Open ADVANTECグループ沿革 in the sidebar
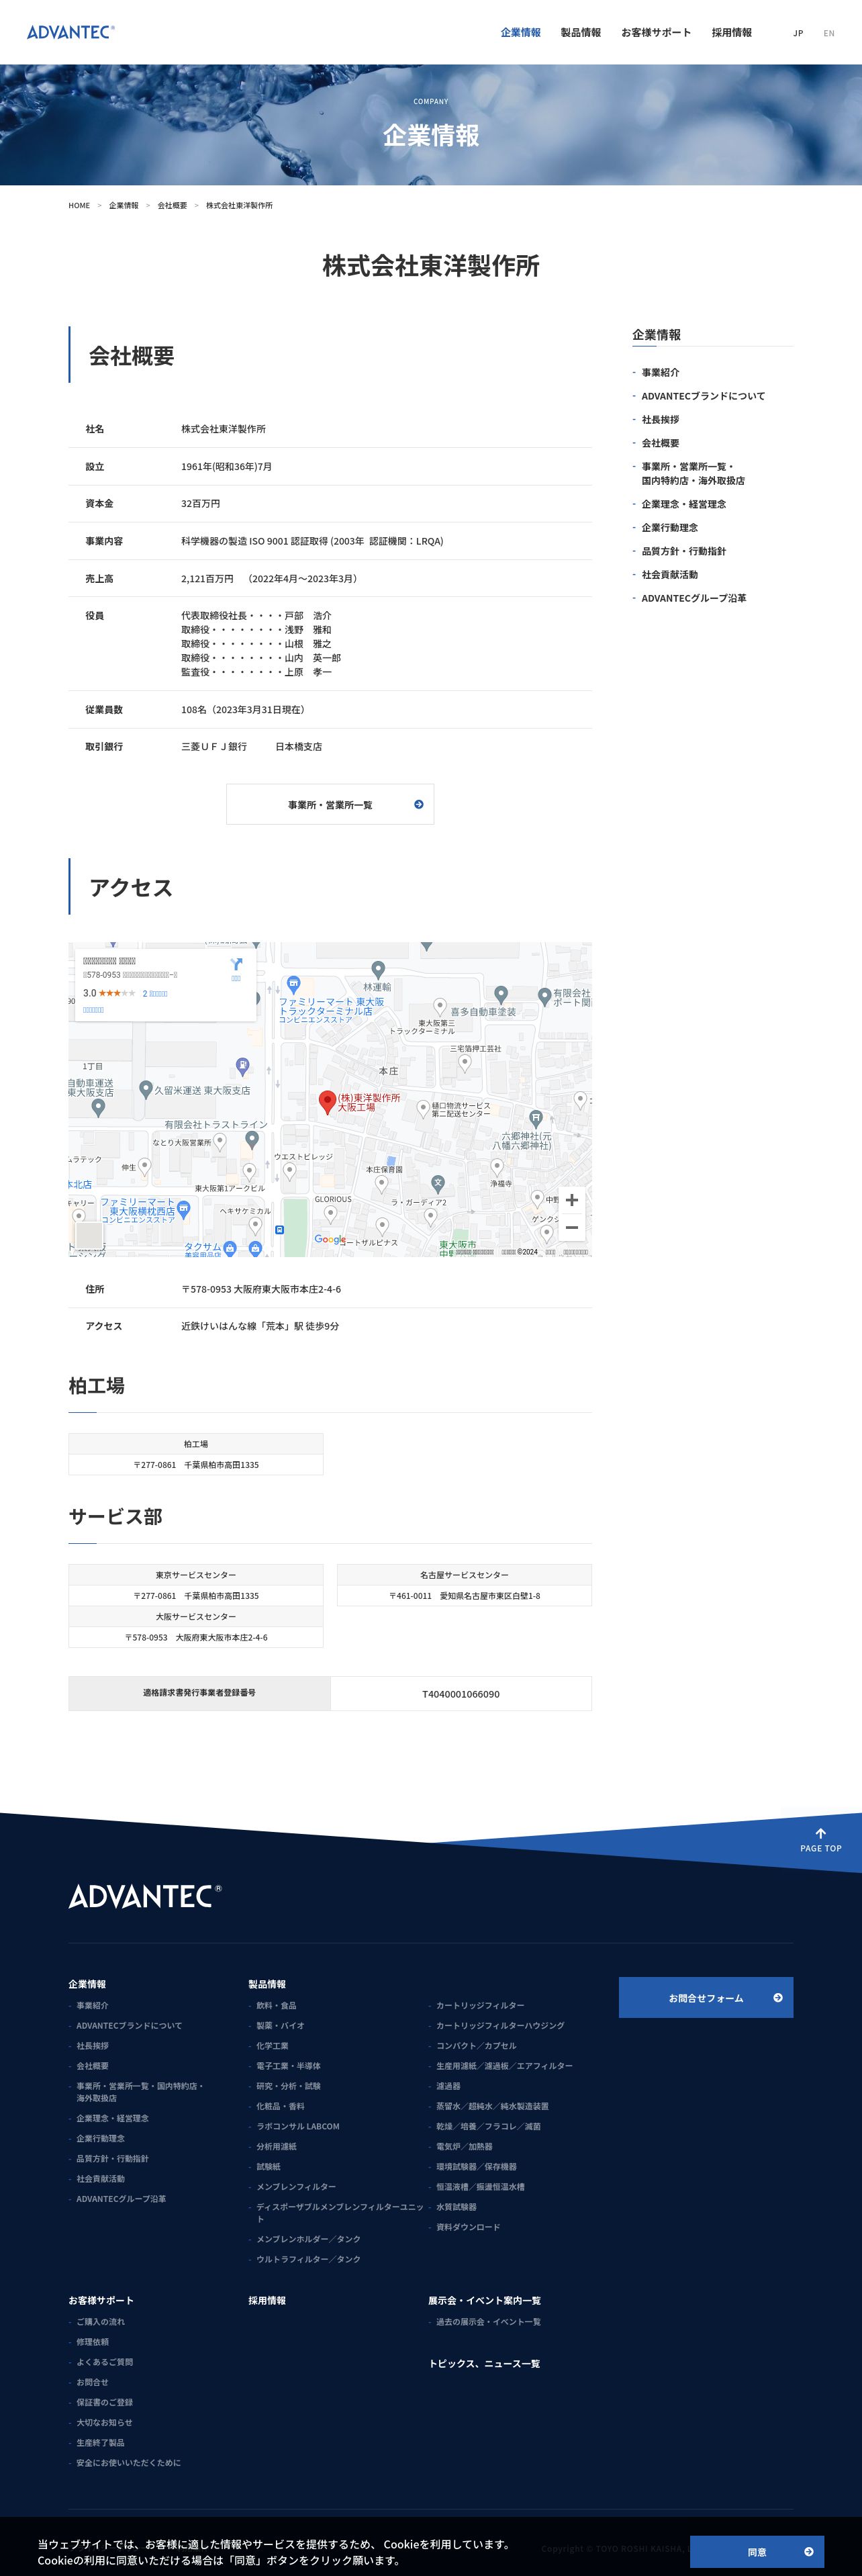Screen dimensions: 862x2576 tap(694, 598)
